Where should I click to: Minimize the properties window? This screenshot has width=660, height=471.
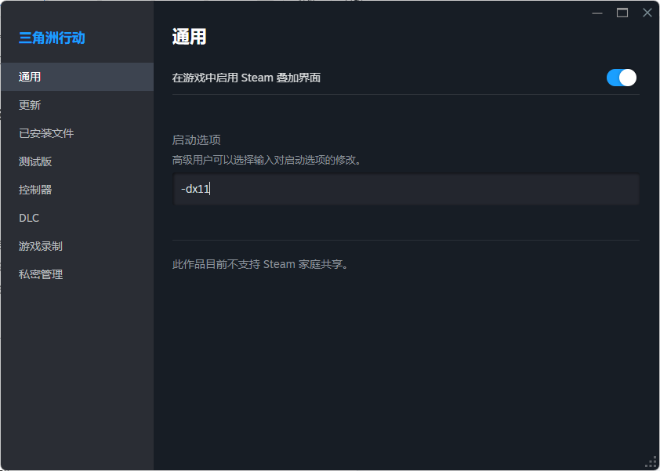[597, 13]
